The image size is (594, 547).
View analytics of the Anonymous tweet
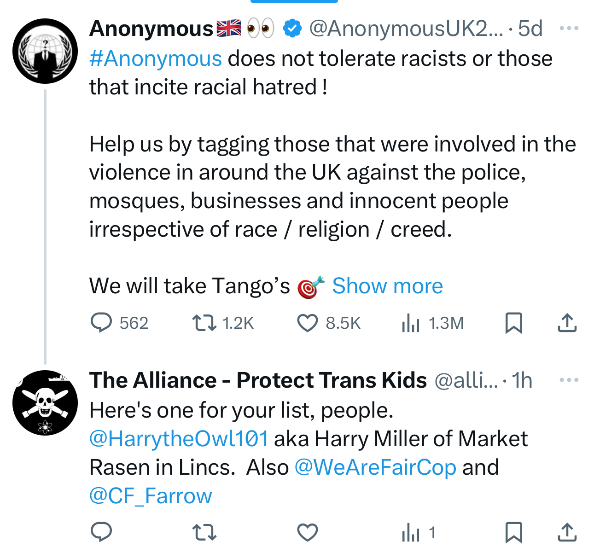[411, 323]
